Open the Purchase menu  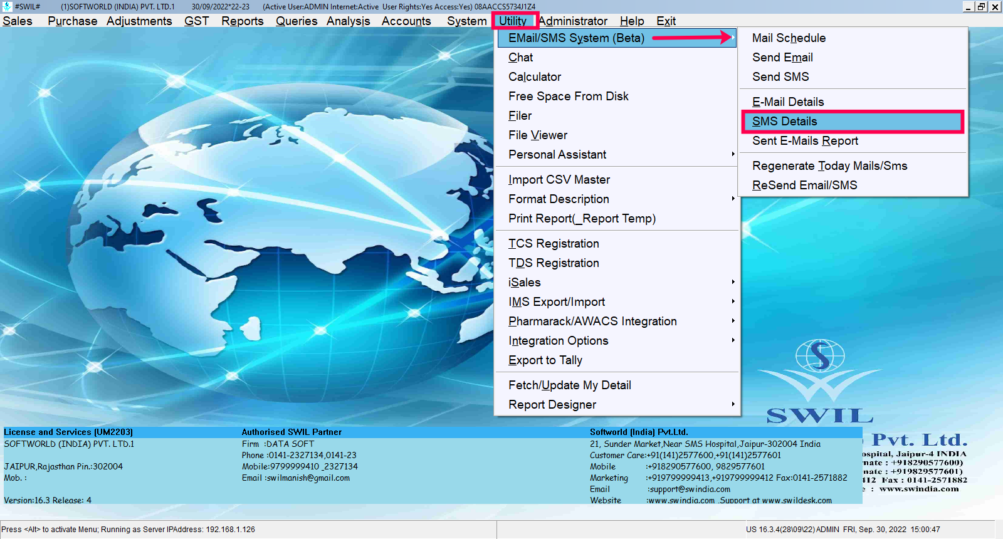(x=73, y=21)
